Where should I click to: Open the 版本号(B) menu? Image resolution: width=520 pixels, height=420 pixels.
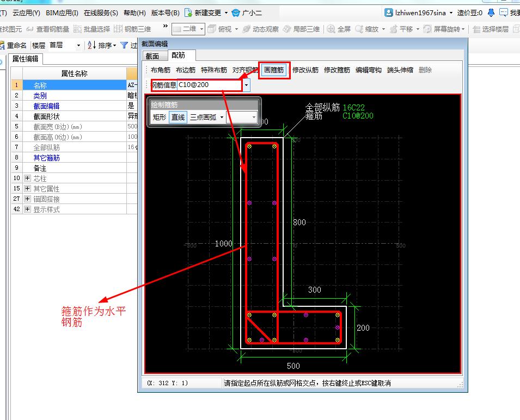click(165, 13)
